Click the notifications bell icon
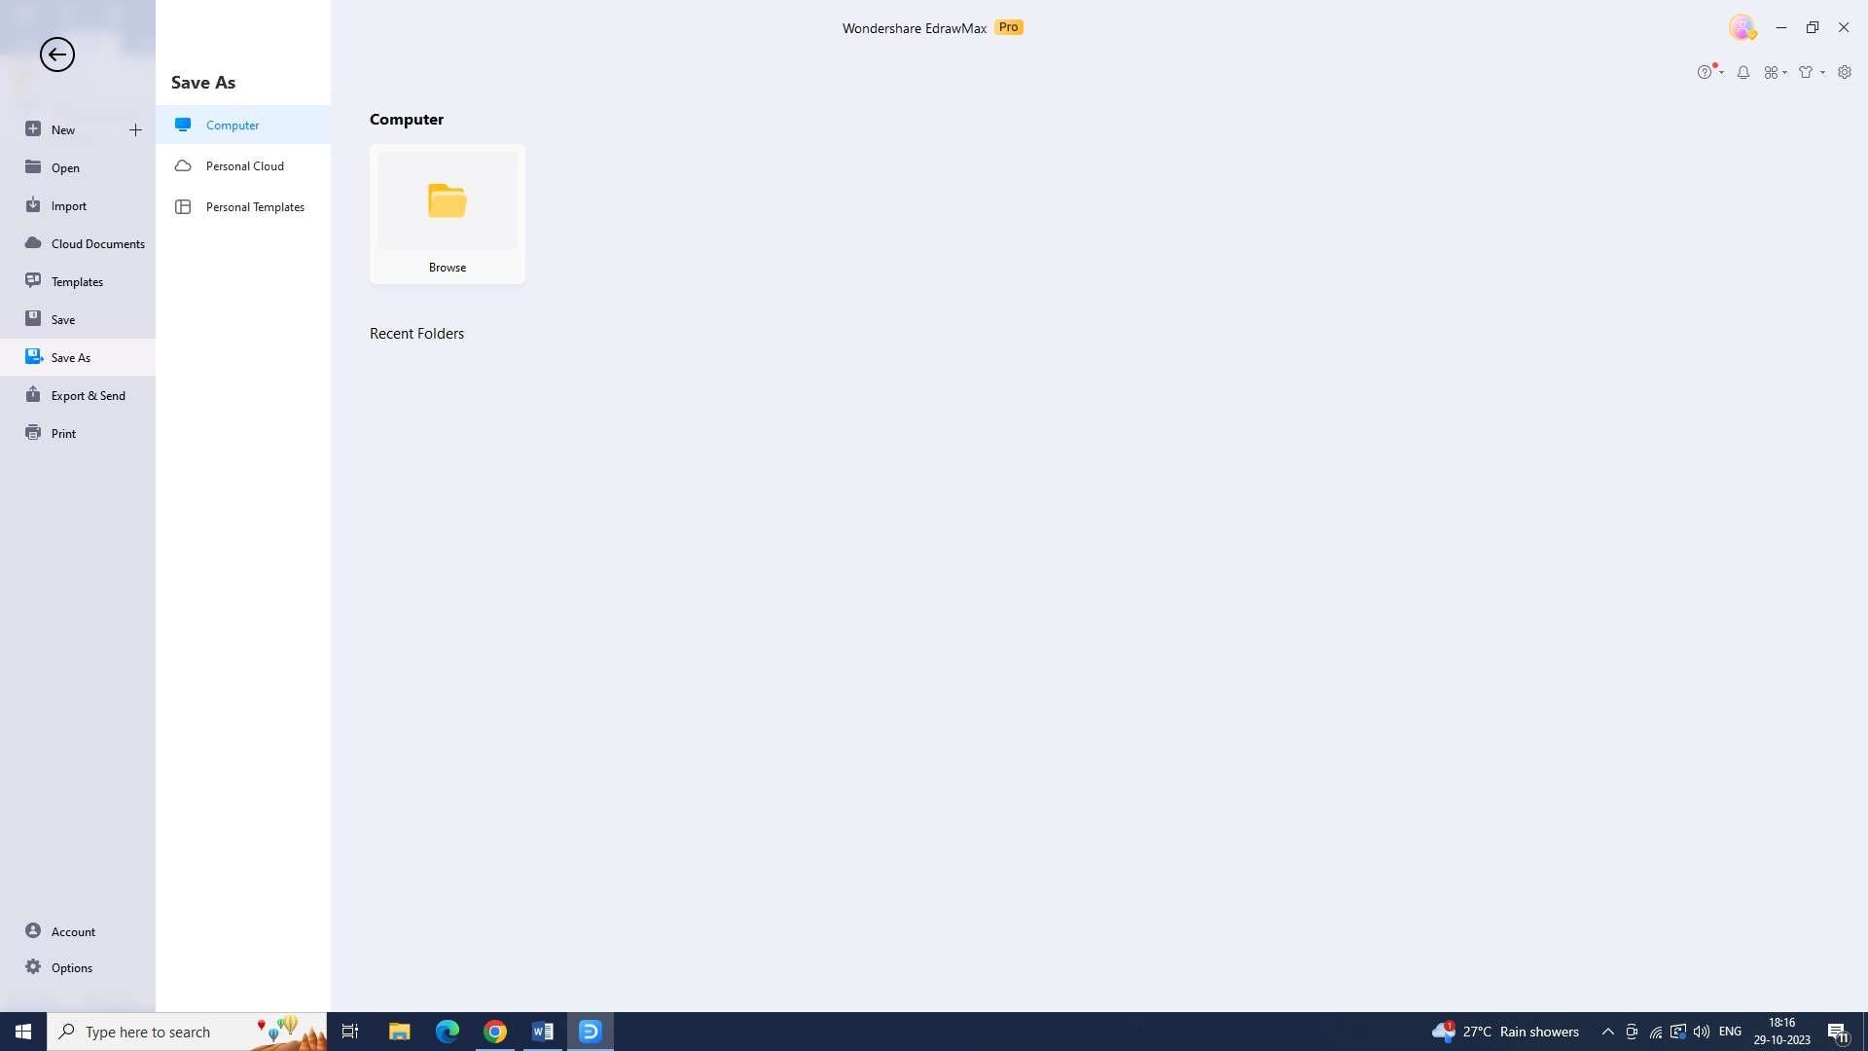Viewport: 1868px width, 1051px height. coord(1743,71)
